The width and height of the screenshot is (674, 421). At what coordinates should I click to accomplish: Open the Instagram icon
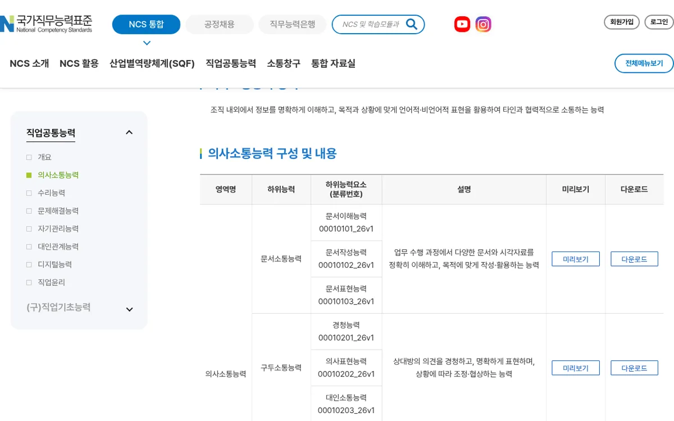[483, 24]
